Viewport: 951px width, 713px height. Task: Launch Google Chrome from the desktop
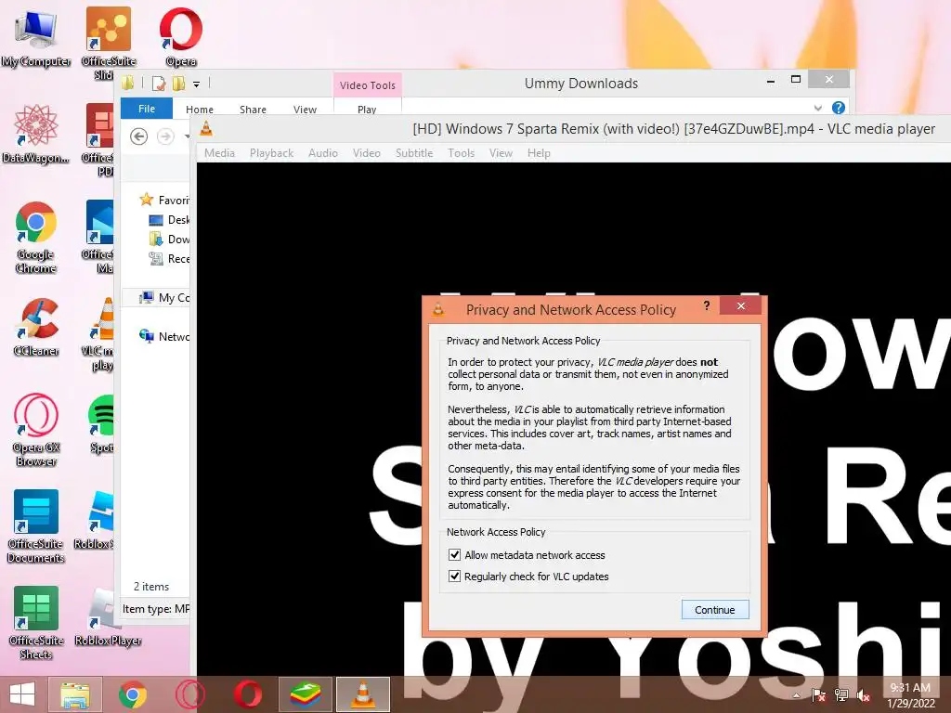click(36, 237)
